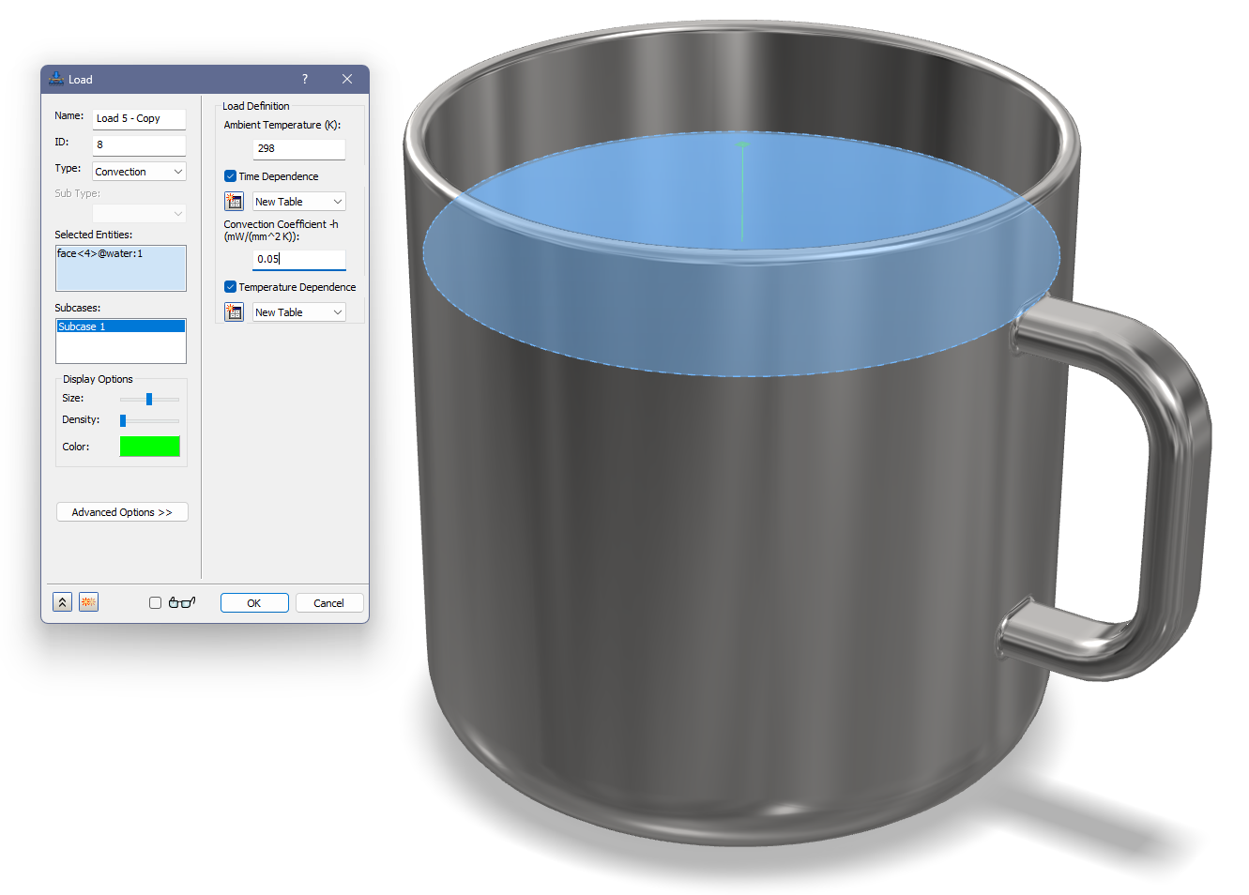Create a new table for Temperature Dependence
Viewport: 1249px width, 895px height.
(234, 311)
